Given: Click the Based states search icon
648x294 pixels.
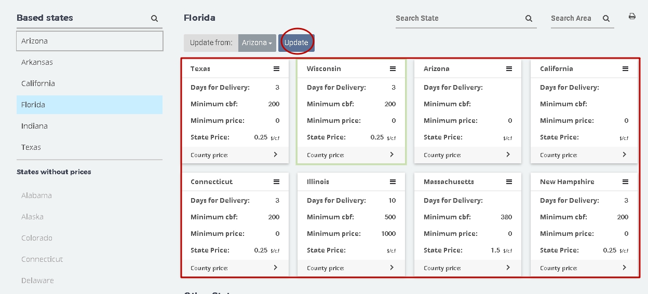Looking at the screenshot, I should pyautogui.click(x=154, y=18).
